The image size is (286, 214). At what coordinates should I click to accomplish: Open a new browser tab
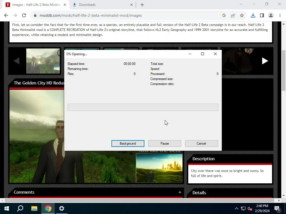(142, 5)
